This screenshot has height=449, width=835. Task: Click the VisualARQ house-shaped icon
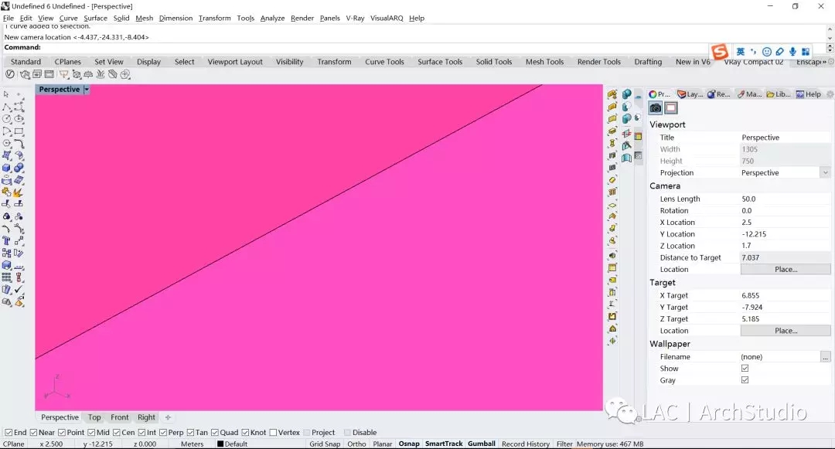click(612, 328)
